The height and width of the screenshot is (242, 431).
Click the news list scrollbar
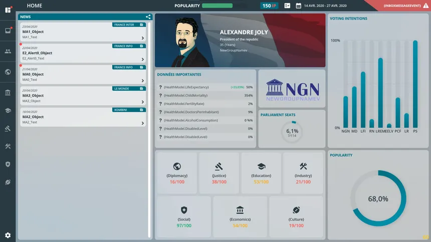[x=149, y=129]
